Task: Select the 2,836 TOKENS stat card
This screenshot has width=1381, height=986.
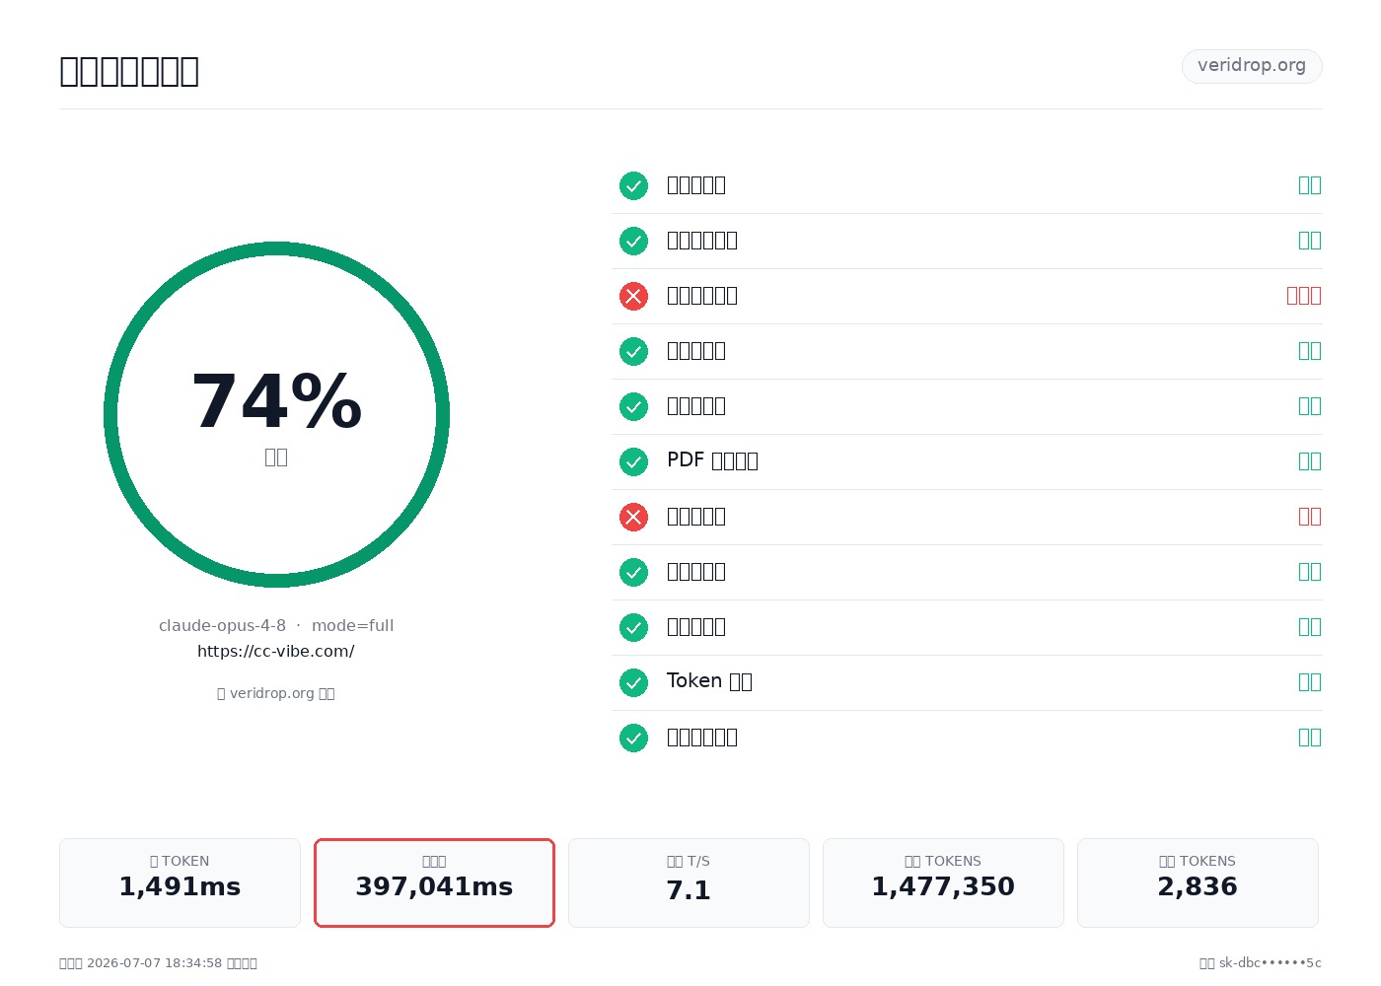Action: [x=1198, y=882]
